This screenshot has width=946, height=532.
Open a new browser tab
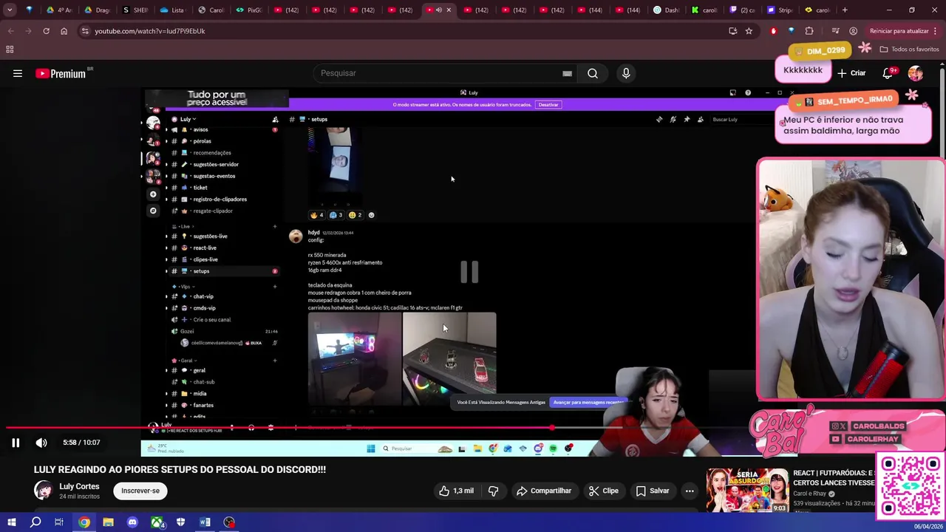tap(845, 10)
